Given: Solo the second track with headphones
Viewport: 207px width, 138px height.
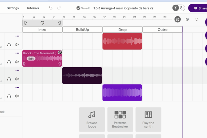Looking at the screenshot, I should [x=9, y=62].
